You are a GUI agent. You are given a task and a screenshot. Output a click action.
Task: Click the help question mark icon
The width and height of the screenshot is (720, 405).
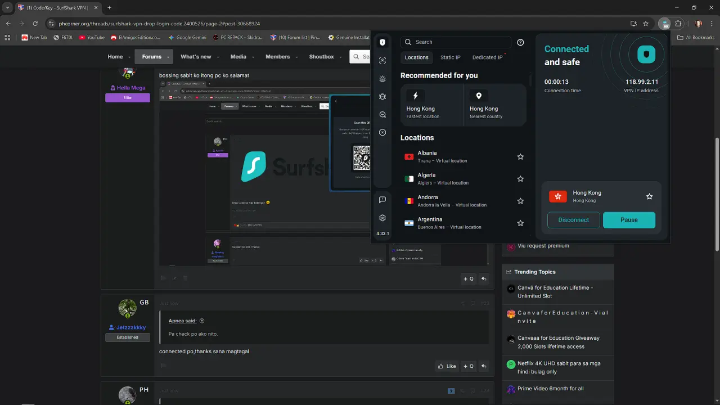tap(520, 42)
